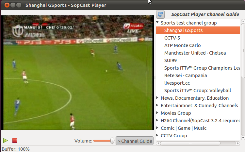Click the vertical scrollbar up arrow
The width and height of the screenshot is (245, 152).
[x=243, y=21]
